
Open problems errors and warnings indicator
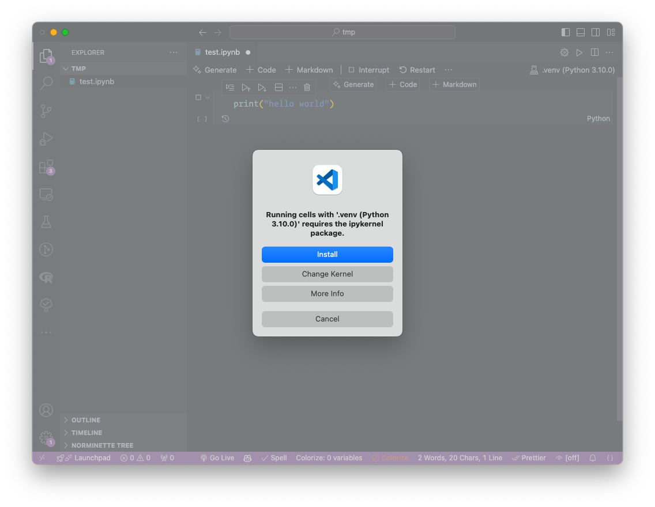[x=135, y=458]
